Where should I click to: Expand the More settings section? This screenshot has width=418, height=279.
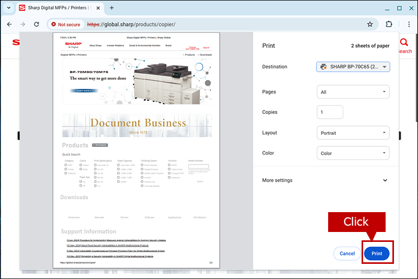click(x=325, y=180)
